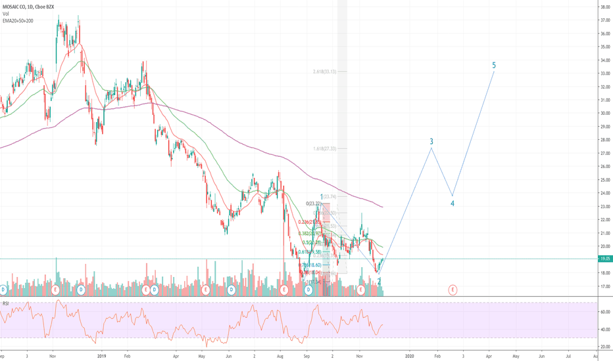Click the earnings E marker near Nov 2018
Screen dimensions: 613x361
(x=55, y=289)
